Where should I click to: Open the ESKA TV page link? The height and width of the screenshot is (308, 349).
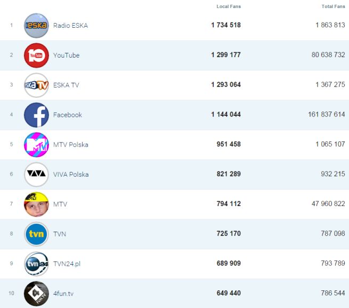66,85
